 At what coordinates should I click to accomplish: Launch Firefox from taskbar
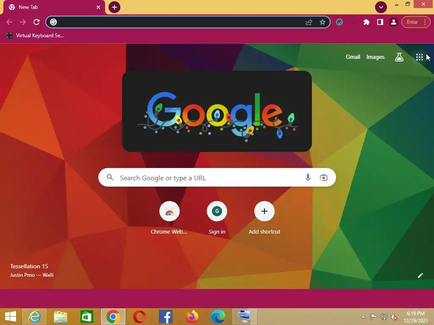tap(192, 317)
